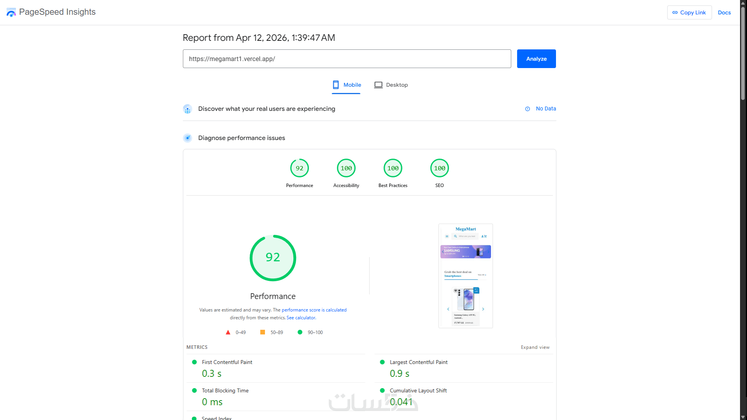Viewport: 747px width, 420px height.
Task: Select the SEO score gauge of 100
Action: (440, 168)
